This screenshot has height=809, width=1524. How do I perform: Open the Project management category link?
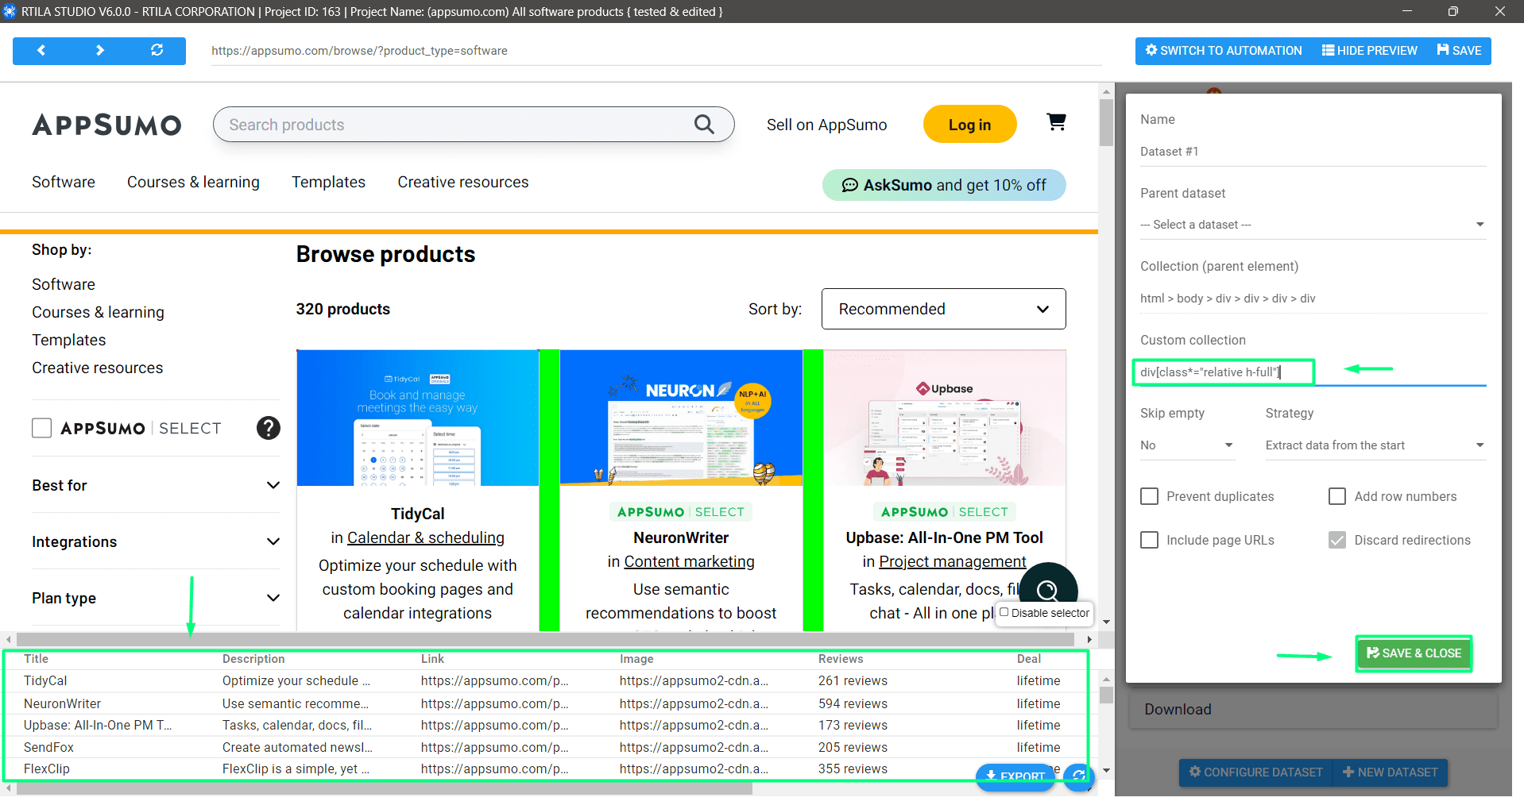point(953,561)
